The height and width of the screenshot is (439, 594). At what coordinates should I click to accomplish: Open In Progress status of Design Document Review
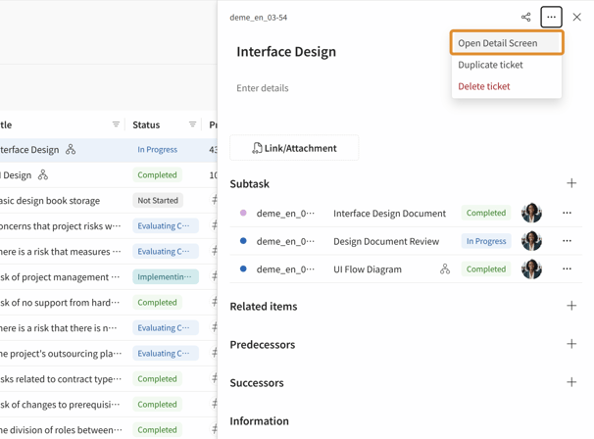point(486,241)
